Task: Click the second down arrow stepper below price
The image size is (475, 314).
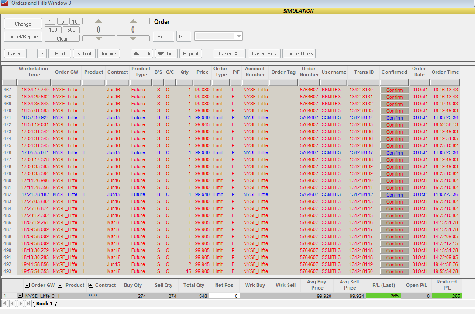Action: point(133,38)
